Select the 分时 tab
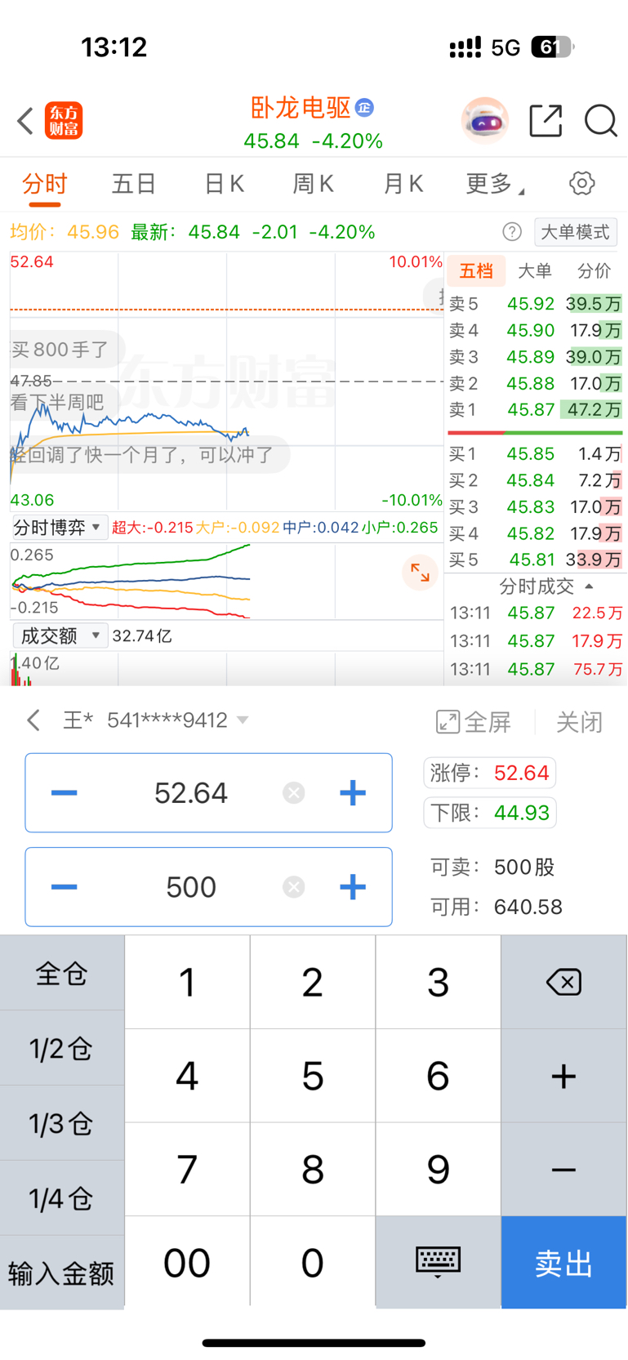 click(44, 183)
